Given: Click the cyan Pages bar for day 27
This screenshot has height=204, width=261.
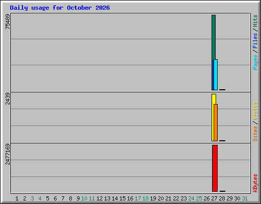Looking at the screenshot, I should (x=216, y=74).
